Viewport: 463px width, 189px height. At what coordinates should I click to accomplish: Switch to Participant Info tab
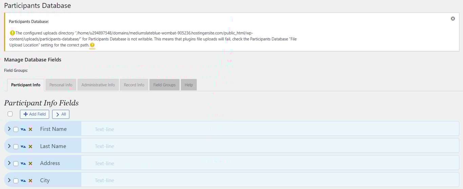[x=26, y=85]
